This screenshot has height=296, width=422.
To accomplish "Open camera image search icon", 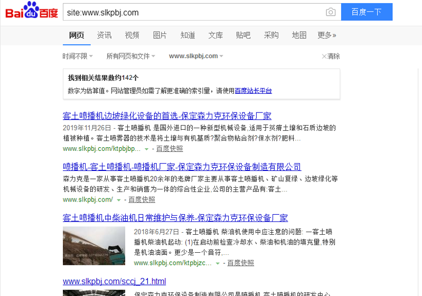I will pos(331,12).
